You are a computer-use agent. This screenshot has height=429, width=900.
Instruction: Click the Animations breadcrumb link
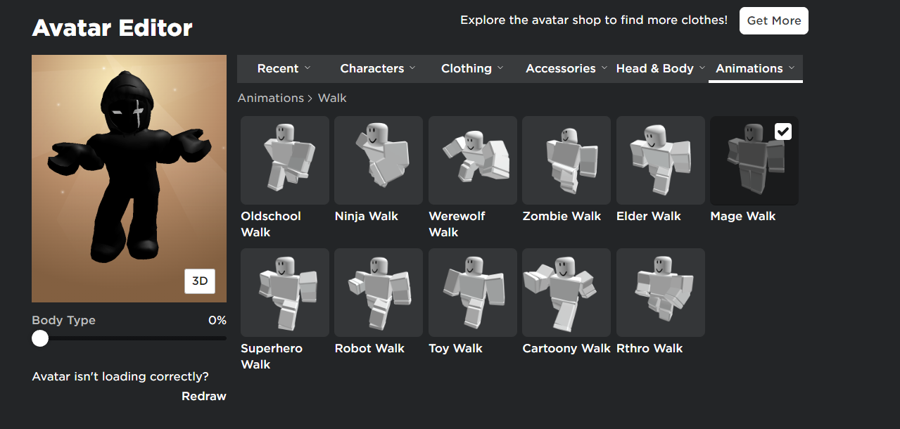coord(270,98)
